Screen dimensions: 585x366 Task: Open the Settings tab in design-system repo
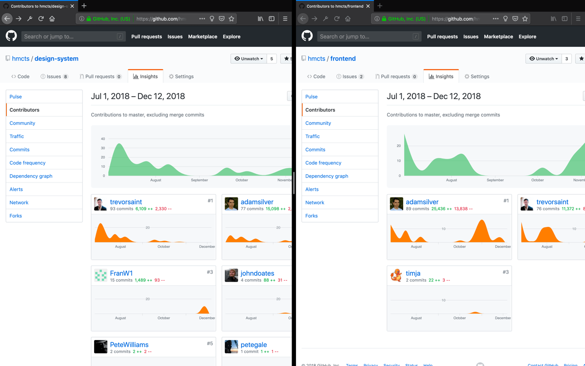point(181,77)
